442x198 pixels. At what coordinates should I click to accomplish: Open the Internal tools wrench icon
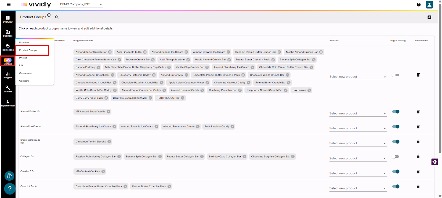[8, 89]
